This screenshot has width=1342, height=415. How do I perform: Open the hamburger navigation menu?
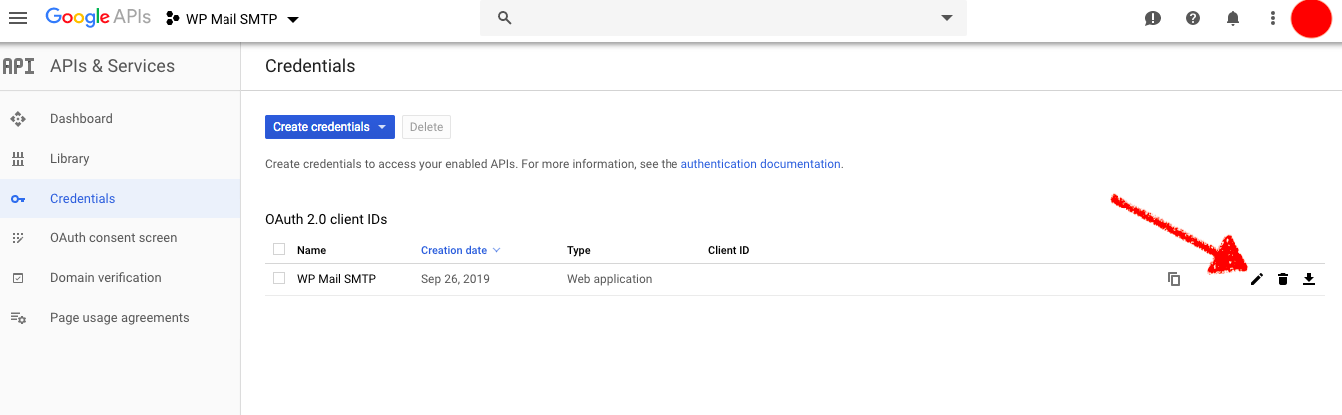pos(18,18)
